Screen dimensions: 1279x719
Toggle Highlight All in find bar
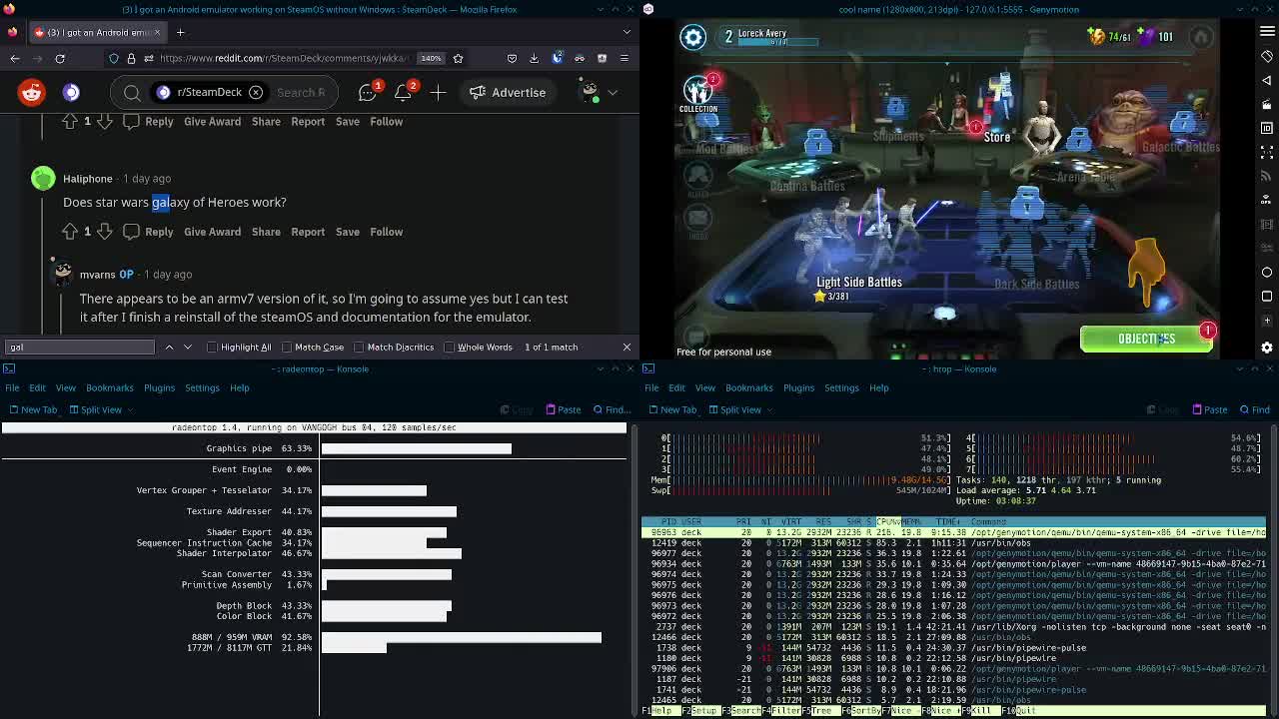coord(239,348)
